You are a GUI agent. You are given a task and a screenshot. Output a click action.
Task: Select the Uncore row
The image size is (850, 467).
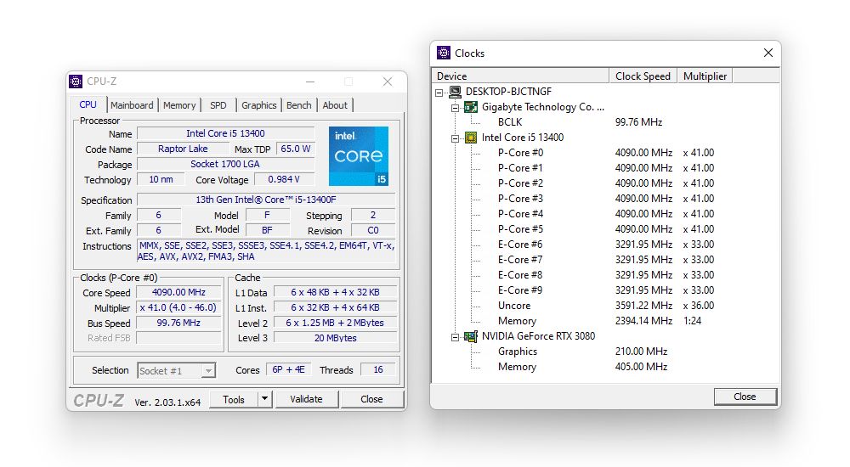point(606,306)
